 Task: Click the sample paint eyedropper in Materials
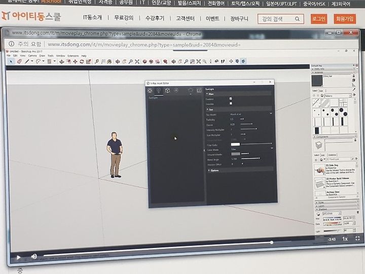coord(354,89)
